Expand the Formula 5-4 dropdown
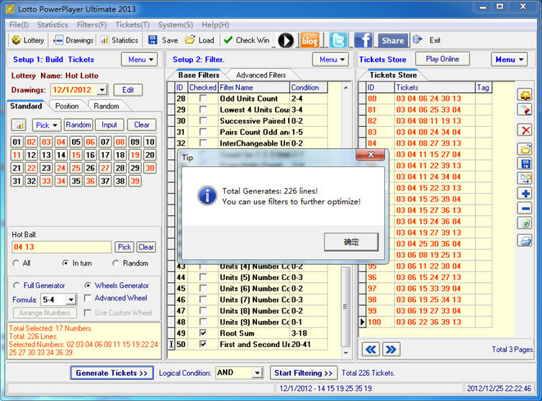542x401 pixels. 71,299
